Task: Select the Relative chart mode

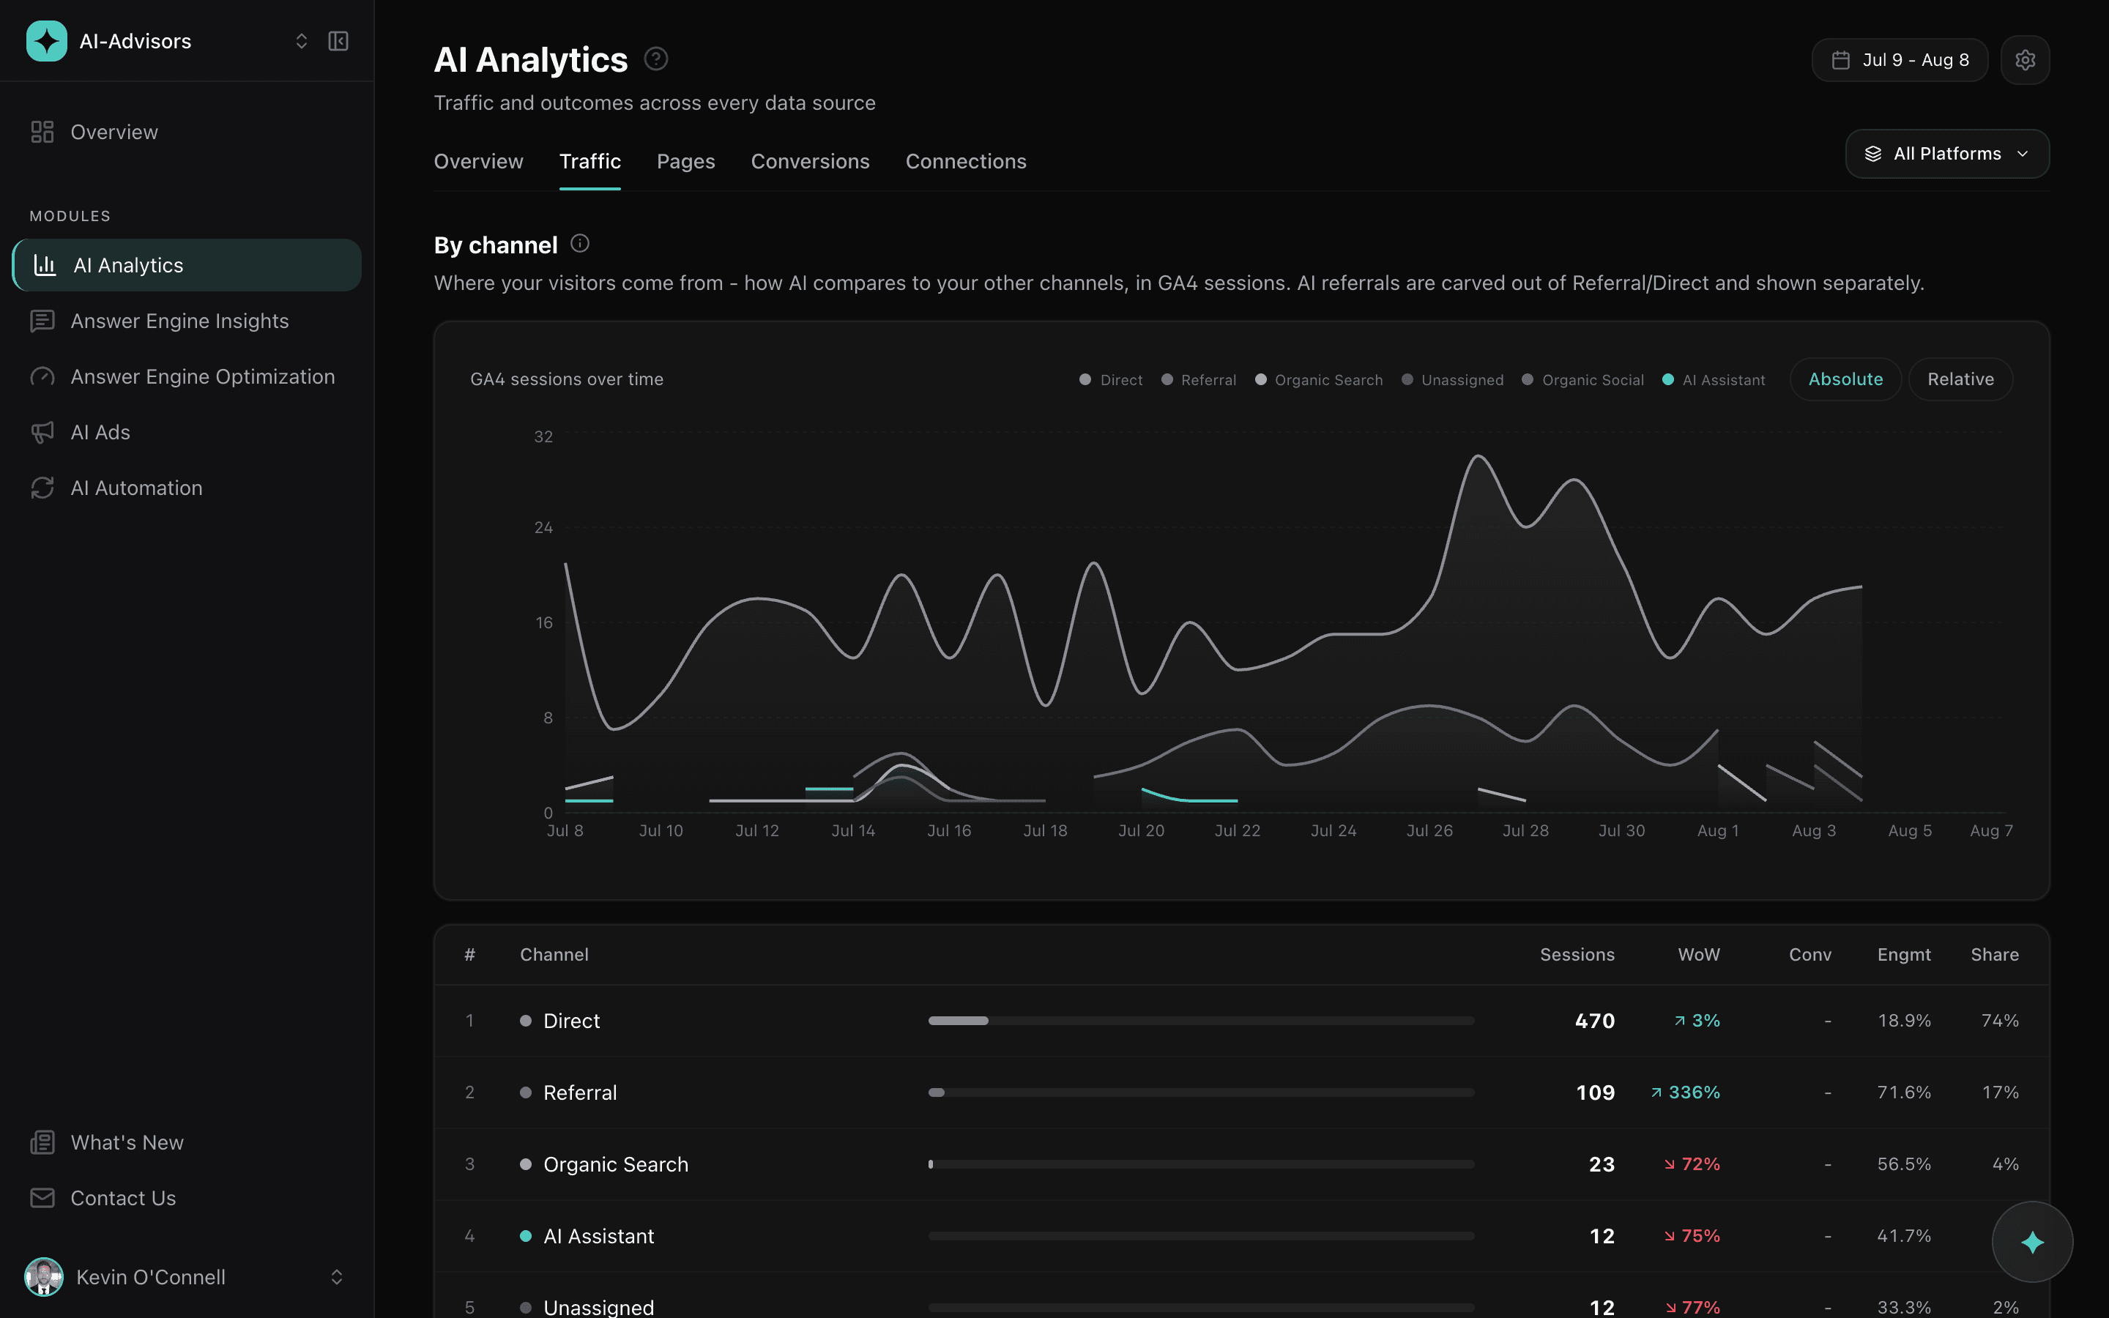Action: click(x=1960, y=379)
